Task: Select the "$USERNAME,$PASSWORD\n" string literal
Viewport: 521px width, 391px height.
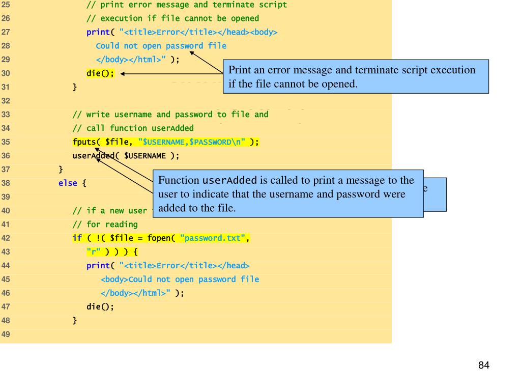Action: [192, 142]
